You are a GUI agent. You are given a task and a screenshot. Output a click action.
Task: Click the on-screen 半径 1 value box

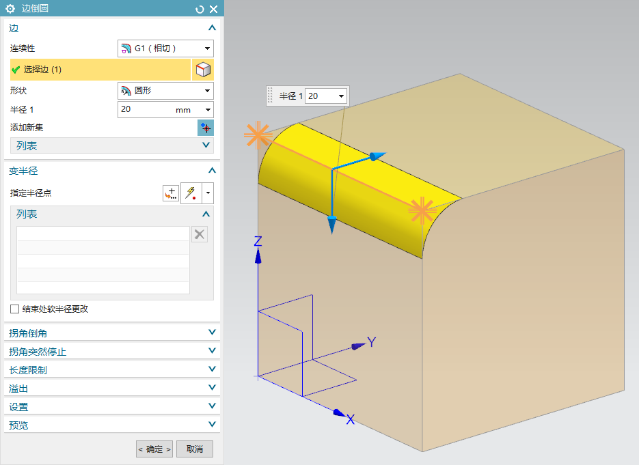pyautogui.click(x=321, y=96)
